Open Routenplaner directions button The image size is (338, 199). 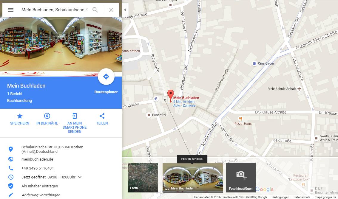click(x=106, y=77)
